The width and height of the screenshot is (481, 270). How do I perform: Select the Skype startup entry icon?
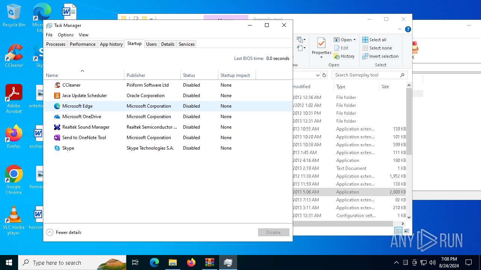pos(57,148)
